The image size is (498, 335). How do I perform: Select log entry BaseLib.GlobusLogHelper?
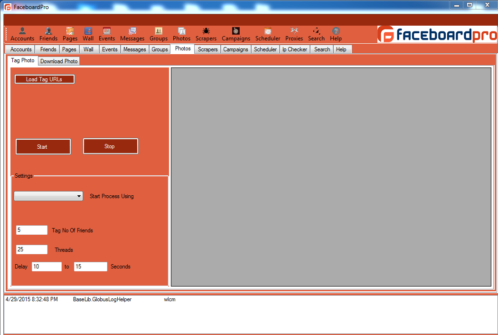pos(102,299)
